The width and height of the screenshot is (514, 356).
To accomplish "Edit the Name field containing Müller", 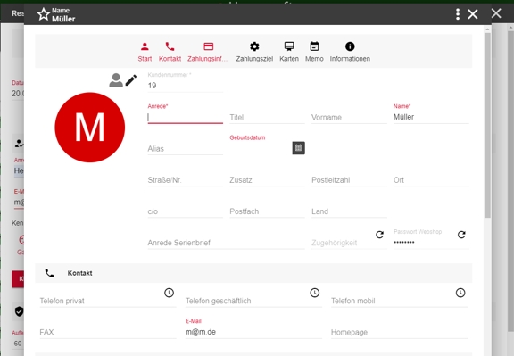I will pyautogui.click(x=431, y=117).
